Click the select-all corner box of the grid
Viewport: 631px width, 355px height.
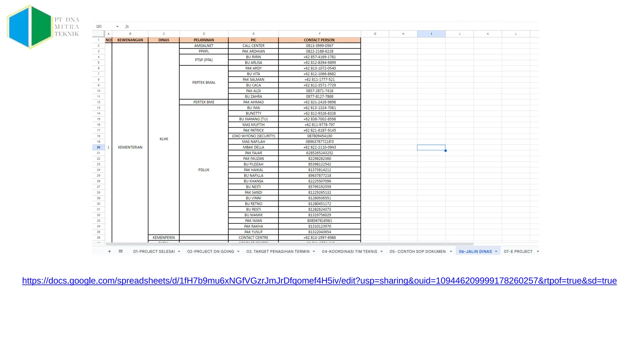click(99, 34)
